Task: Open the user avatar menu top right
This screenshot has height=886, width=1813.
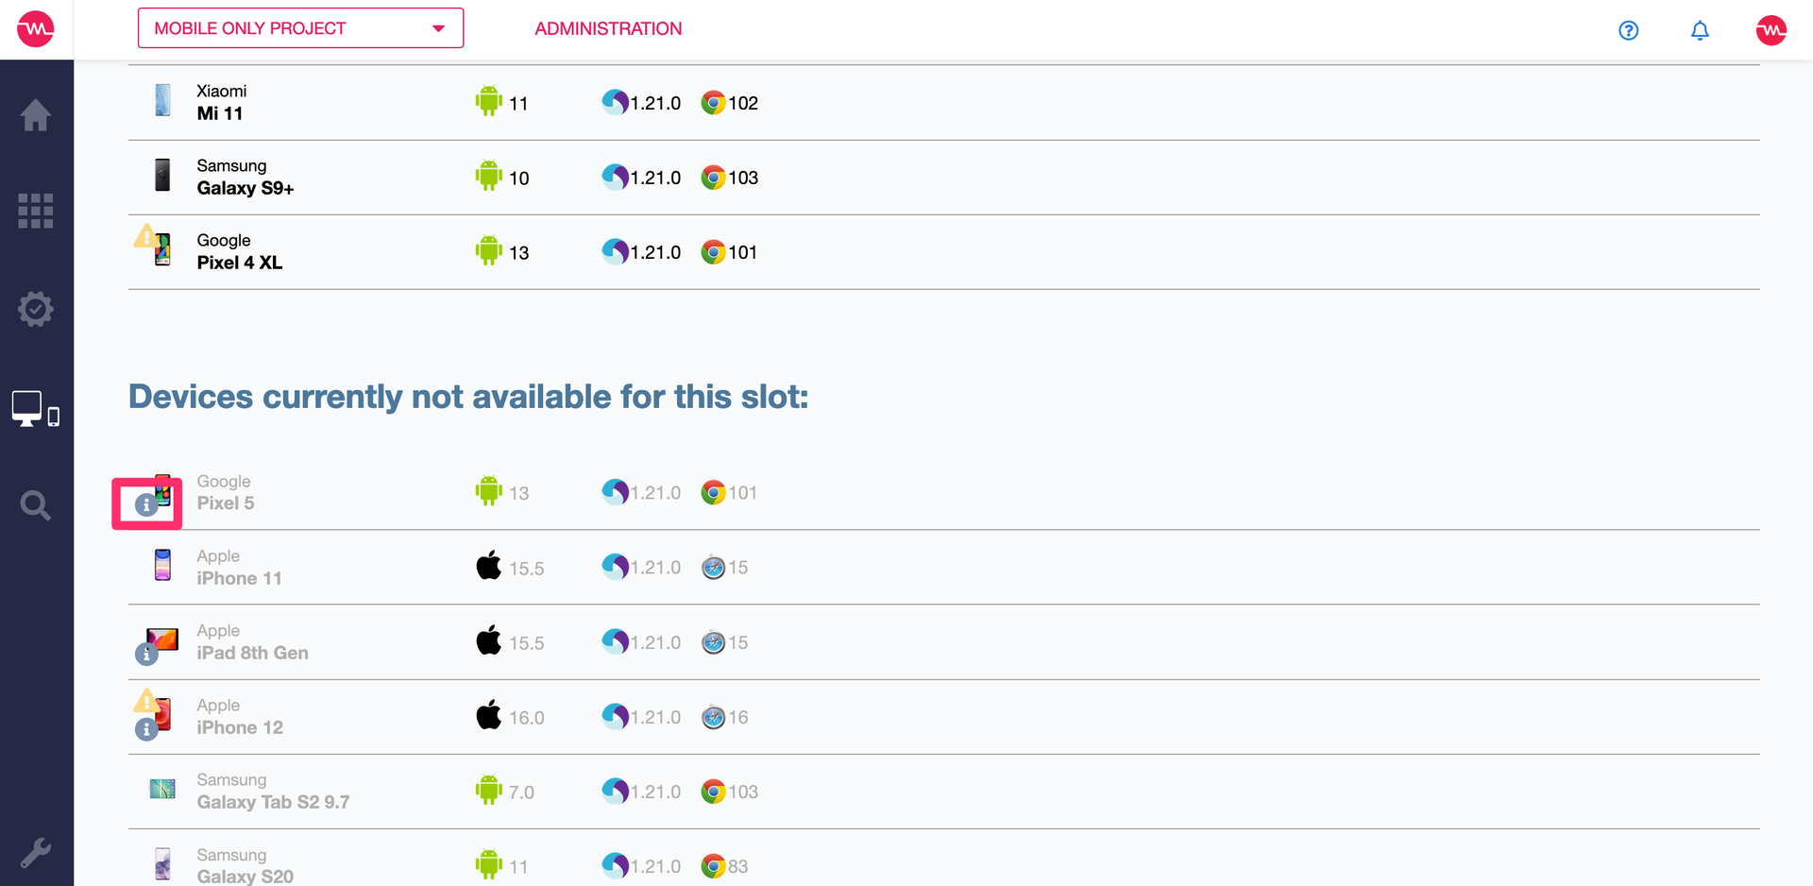Action: click(x=1771, y=29)
